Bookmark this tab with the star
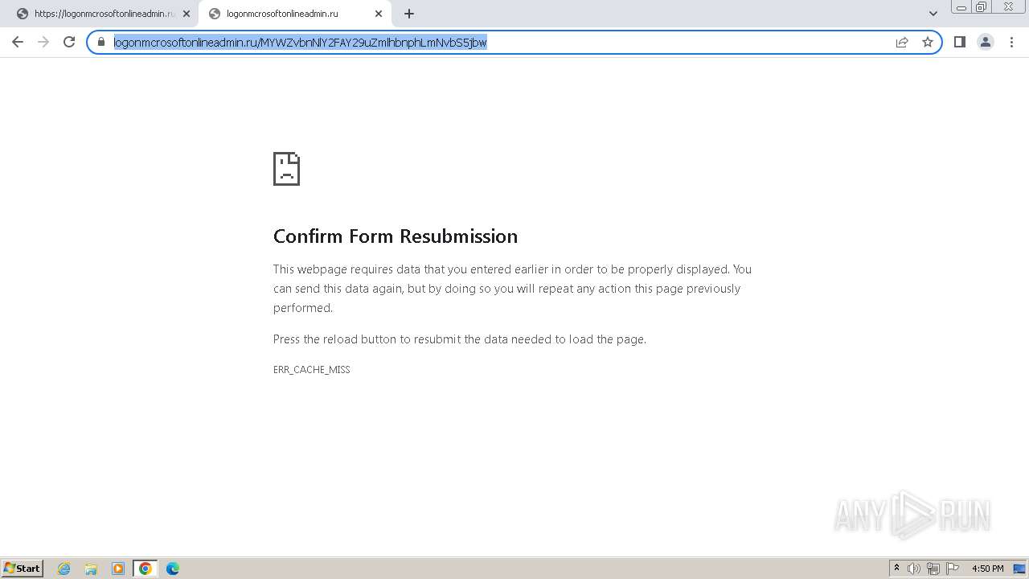Screen dimensions: 1029x579 pos(928,42)
